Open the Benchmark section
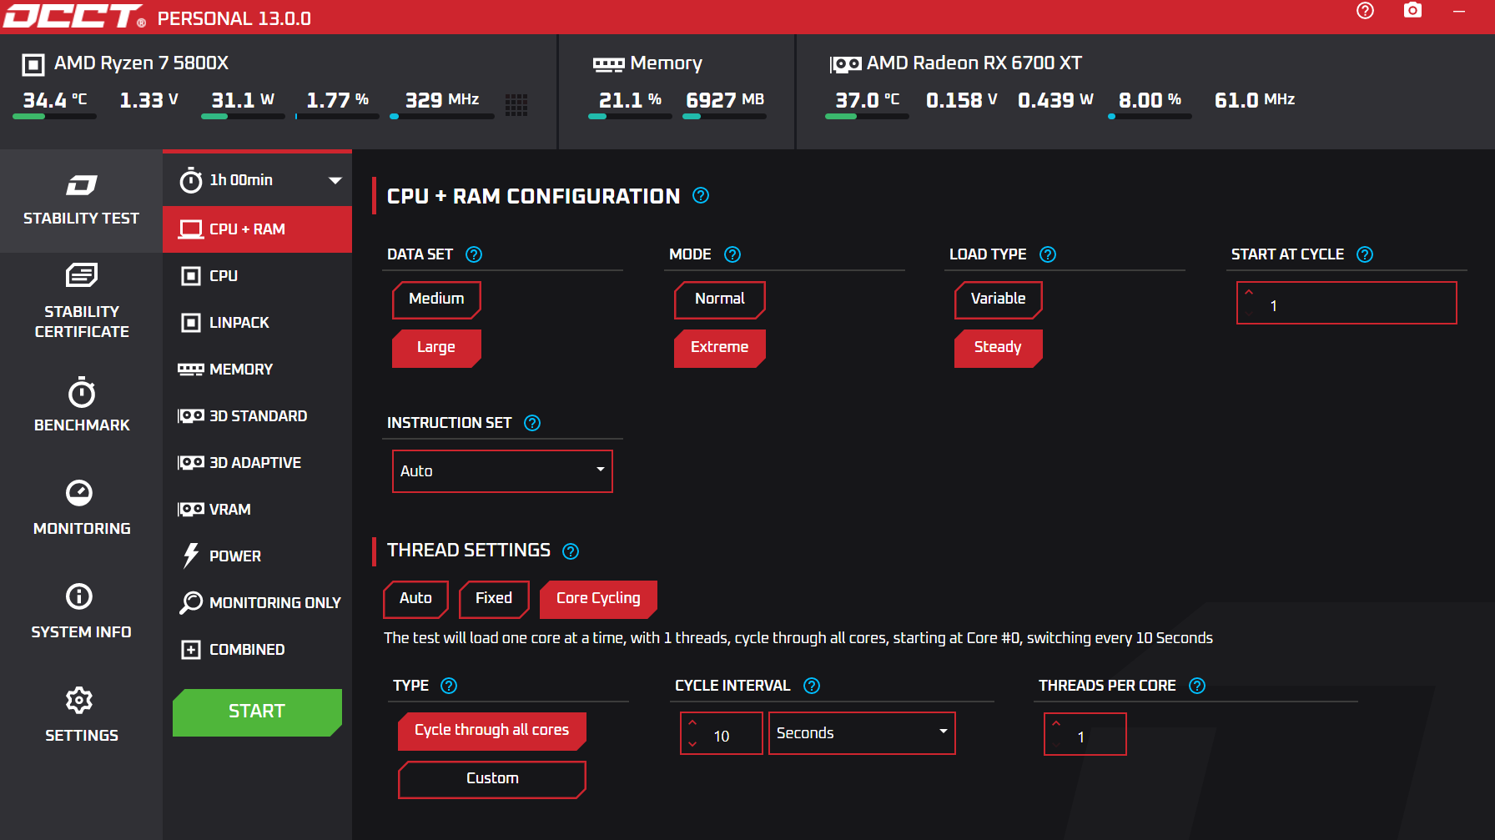Image resolution: width=1495 pixels, height=840 pixels. (x=81, y=405)
